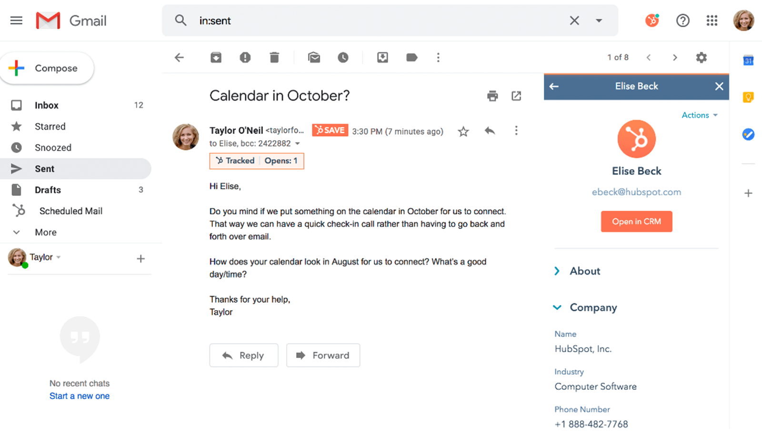Open Google Calendar from the side panel
This screenshot has height=438, width=762.
coord(748,60)
